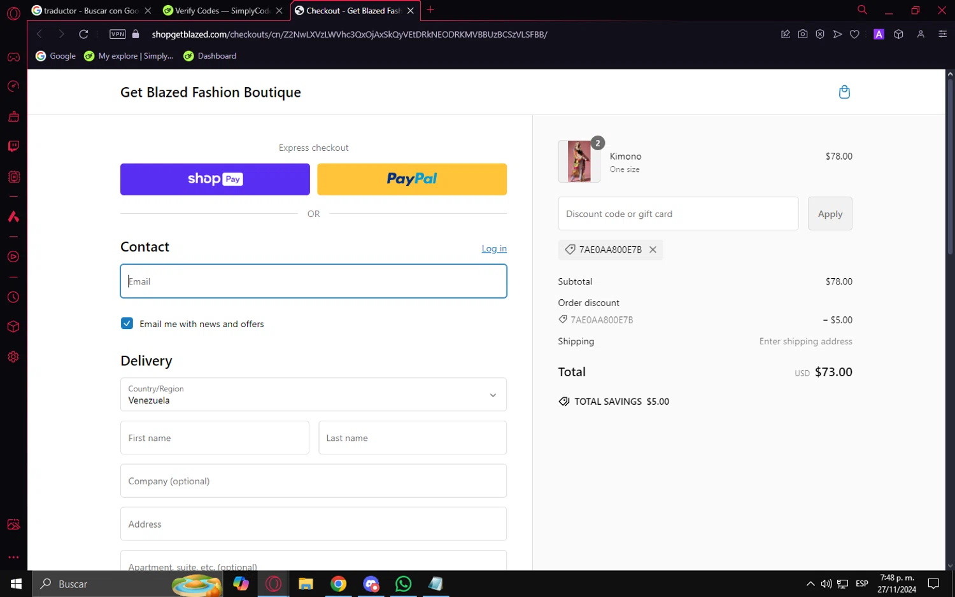Open GX Control speedometer icon in sidebar
The image size is (955, 597).
(x=13, y=87)
